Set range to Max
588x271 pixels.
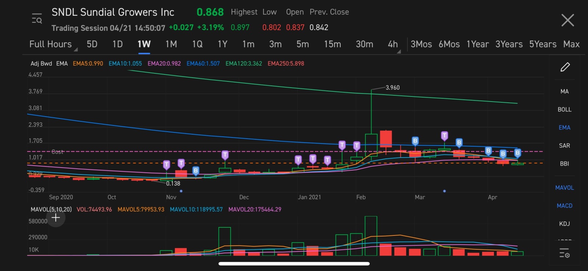tap(571, 44)
